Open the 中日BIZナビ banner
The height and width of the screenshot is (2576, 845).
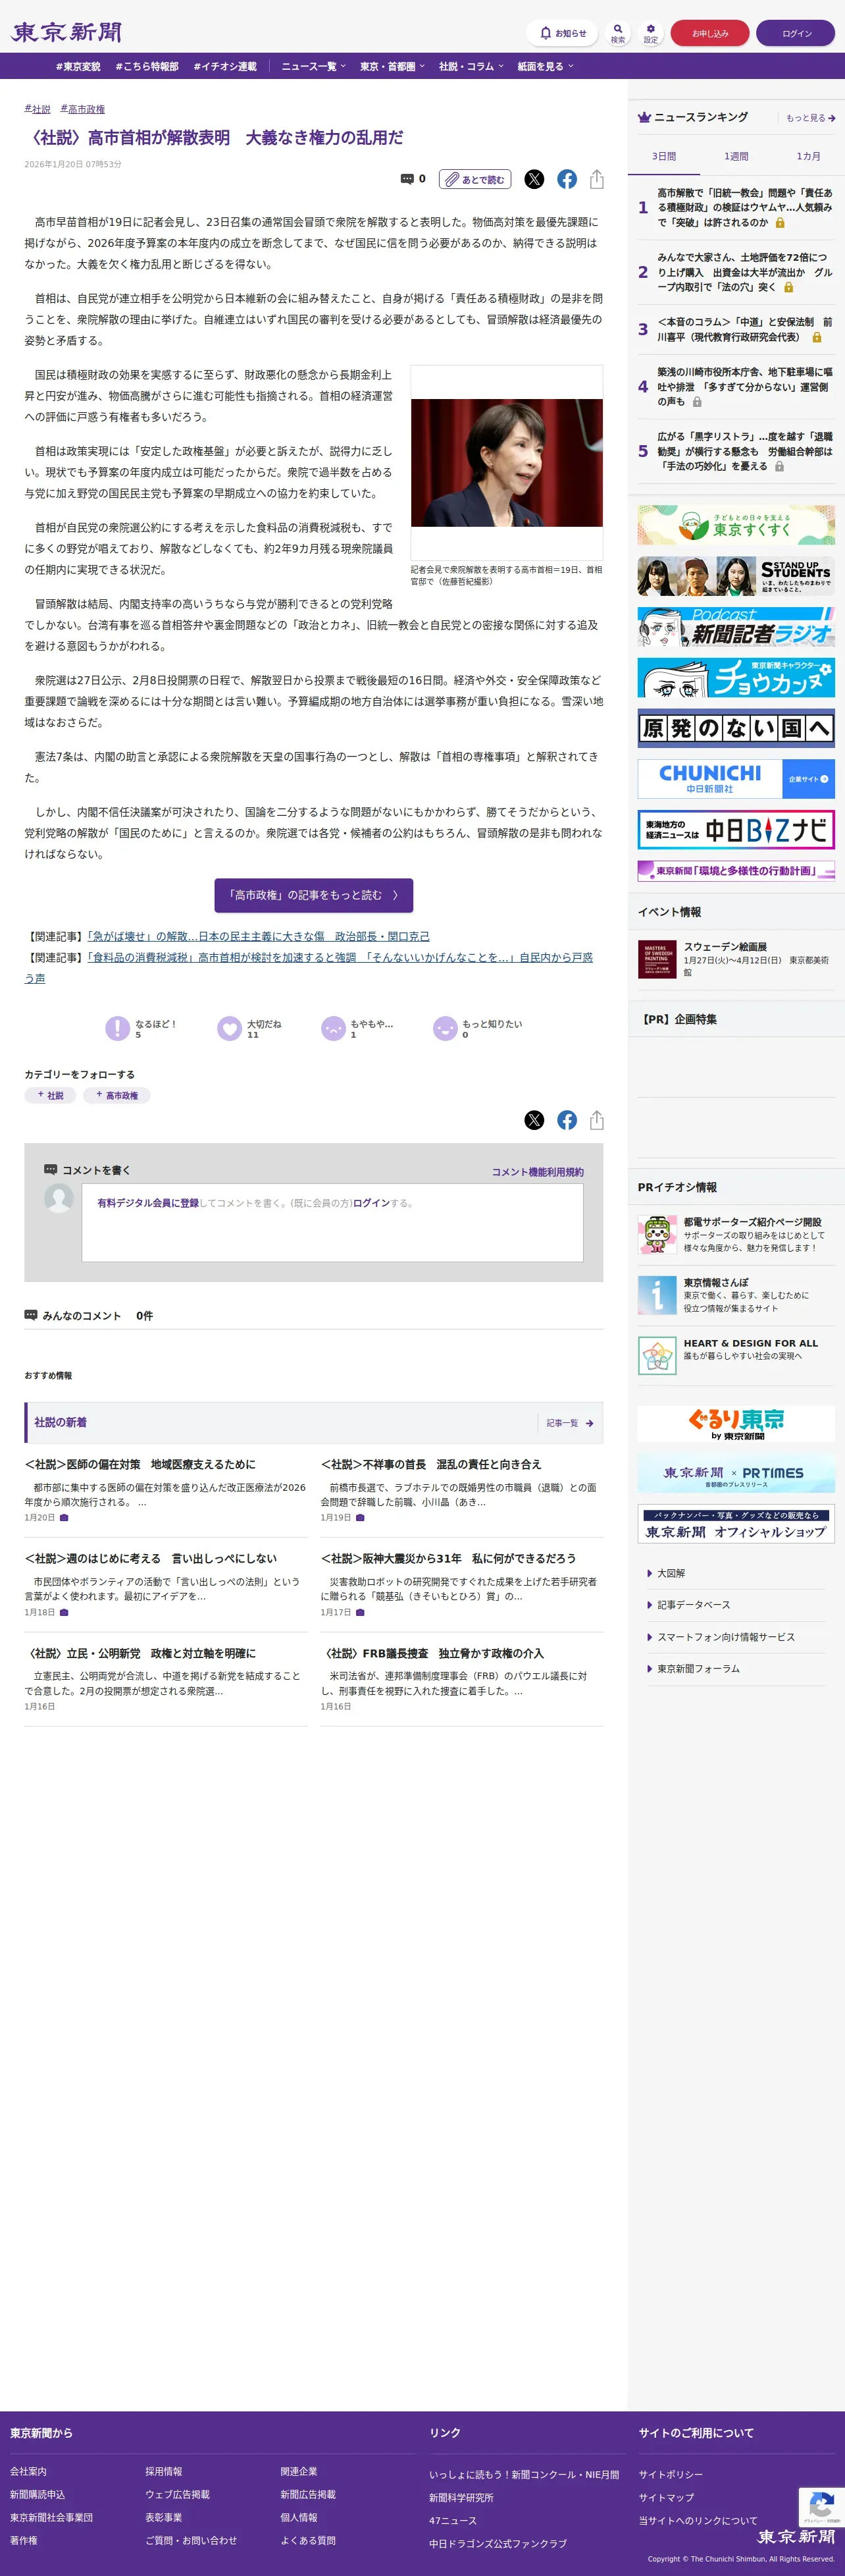tap(736, 830)
